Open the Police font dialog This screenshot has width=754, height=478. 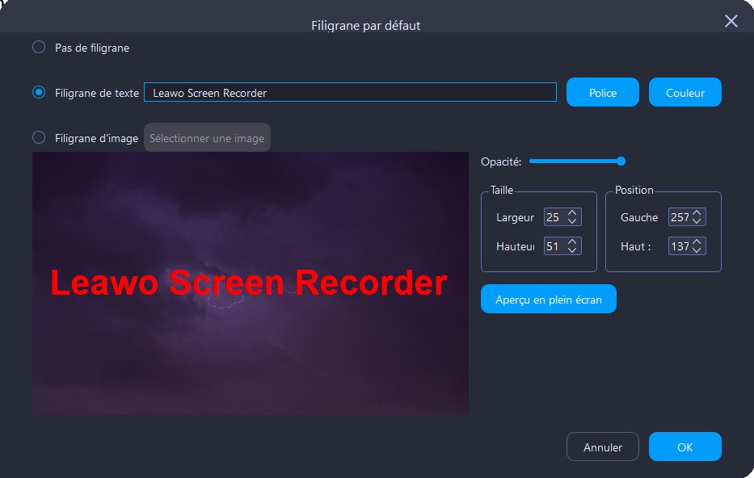(603, 92)
